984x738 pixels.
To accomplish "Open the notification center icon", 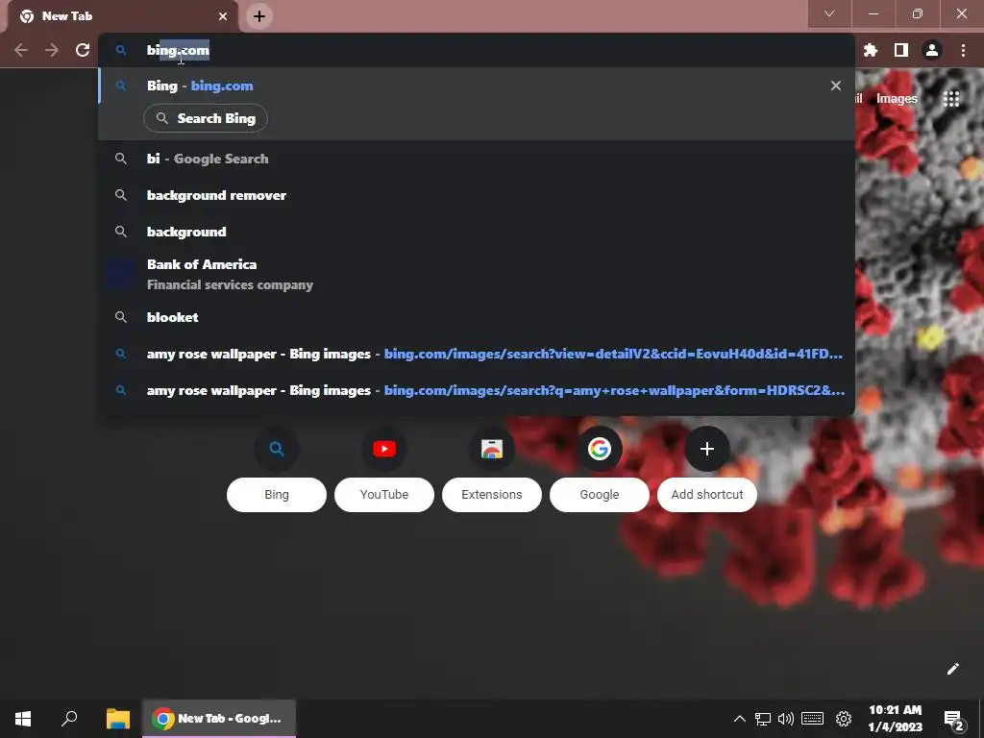I will click(x=954, y=720).
